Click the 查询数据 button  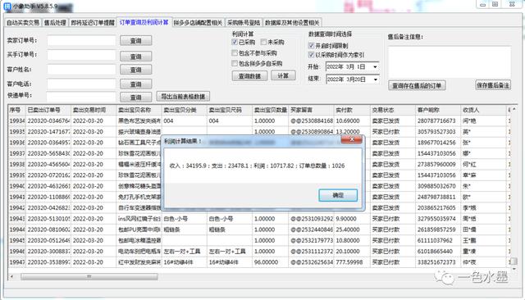[x=249, y=76]
